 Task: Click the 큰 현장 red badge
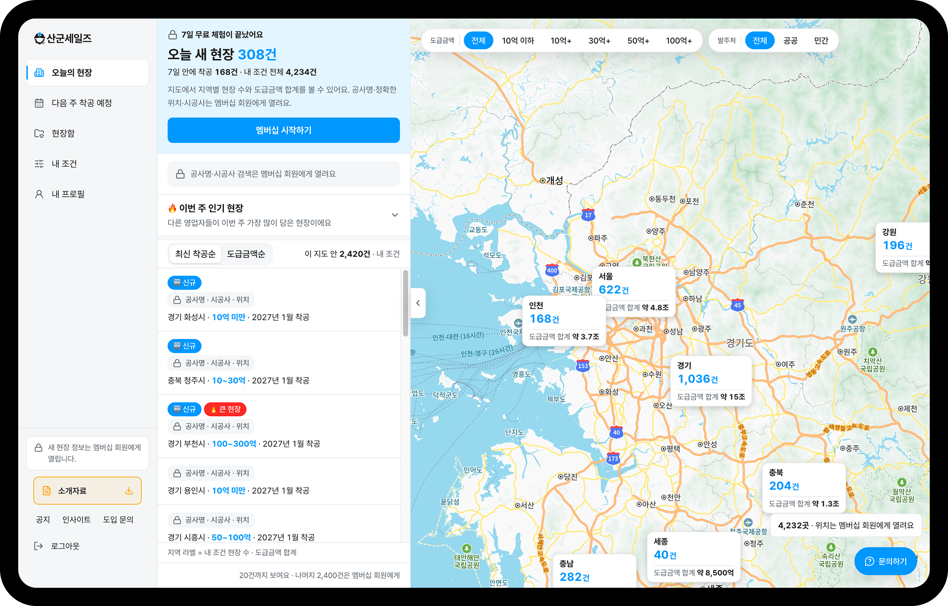coord(225,409)
